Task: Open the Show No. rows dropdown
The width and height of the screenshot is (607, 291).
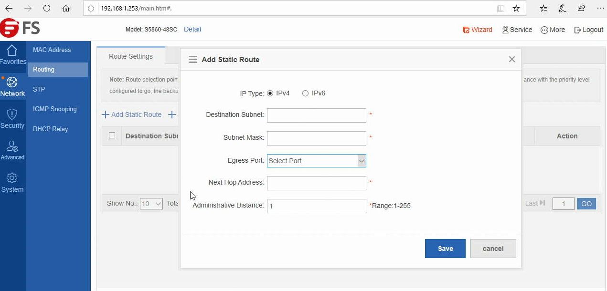Action: coord(151,204)
